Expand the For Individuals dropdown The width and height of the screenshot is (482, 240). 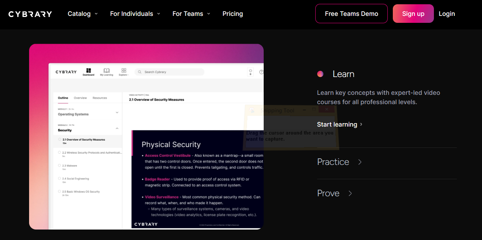click(x=135, y=14)
